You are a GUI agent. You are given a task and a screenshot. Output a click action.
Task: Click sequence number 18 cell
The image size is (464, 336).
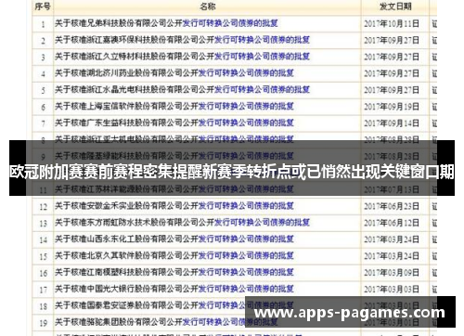(x=43, y=306)
